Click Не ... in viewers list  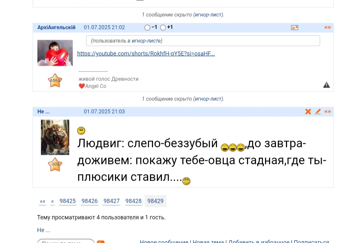click(x=44, y=230)
